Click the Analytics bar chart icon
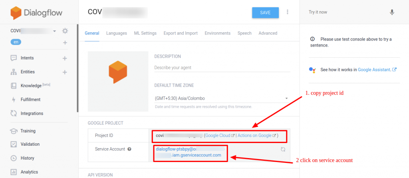The height and width of the screenshot is (178, 409). [x=14, y=172]
